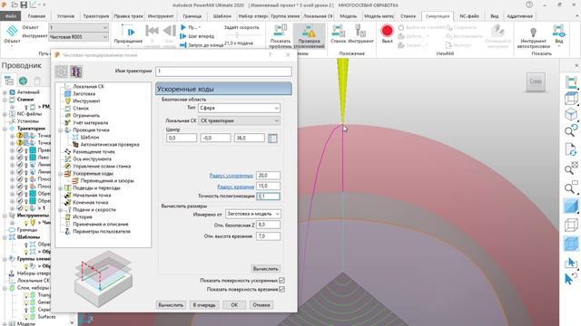The height and width of the screenshot is (326, 581).
Task: Click the globe icon in Проводник toolbar
Action: [23, 81]
